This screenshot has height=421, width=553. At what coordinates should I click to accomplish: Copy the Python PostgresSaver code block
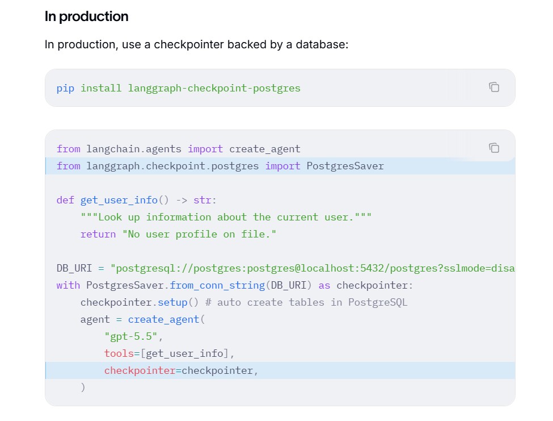[494, 148]
